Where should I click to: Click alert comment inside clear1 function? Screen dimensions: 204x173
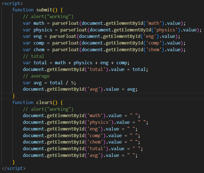48,109
